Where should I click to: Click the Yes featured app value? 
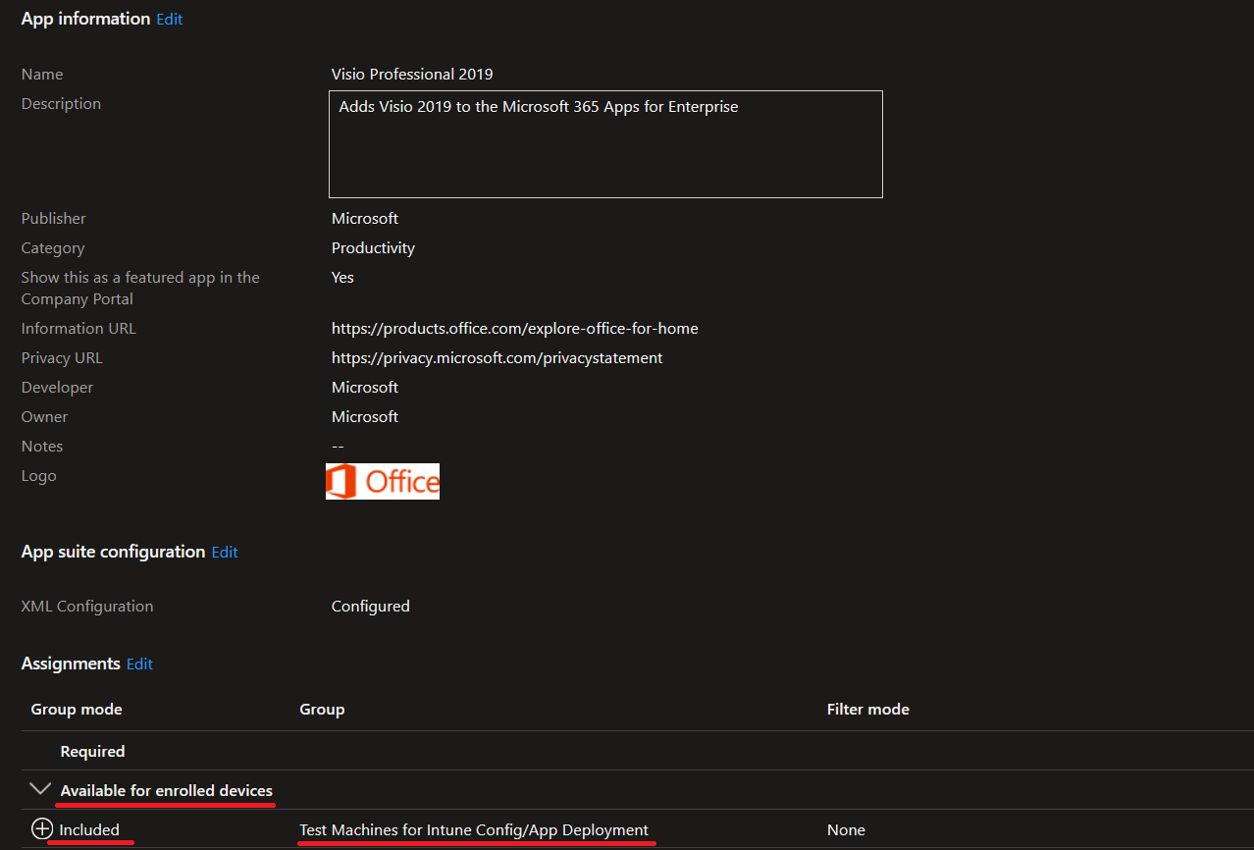pyautogui.click(x=342, y=278)
